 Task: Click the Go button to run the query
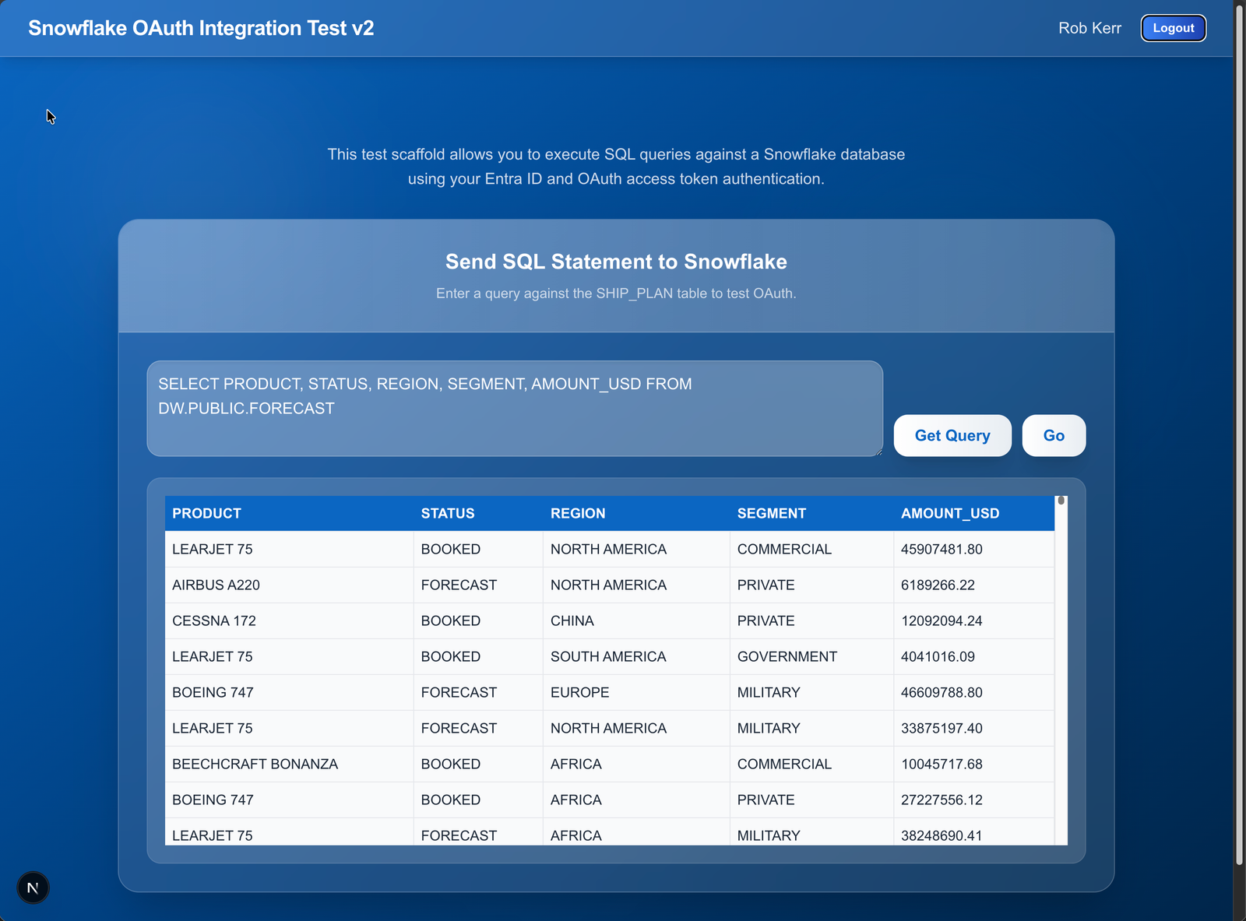1054,435
